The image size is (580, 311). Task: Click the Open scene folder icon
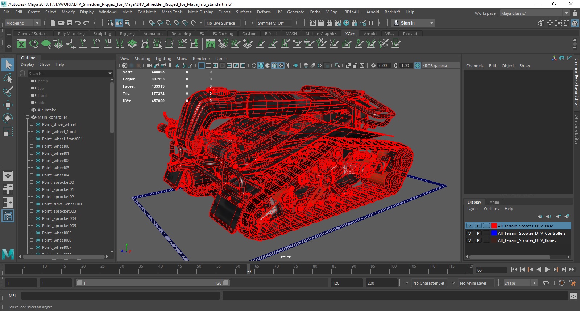tap(61, 23)
